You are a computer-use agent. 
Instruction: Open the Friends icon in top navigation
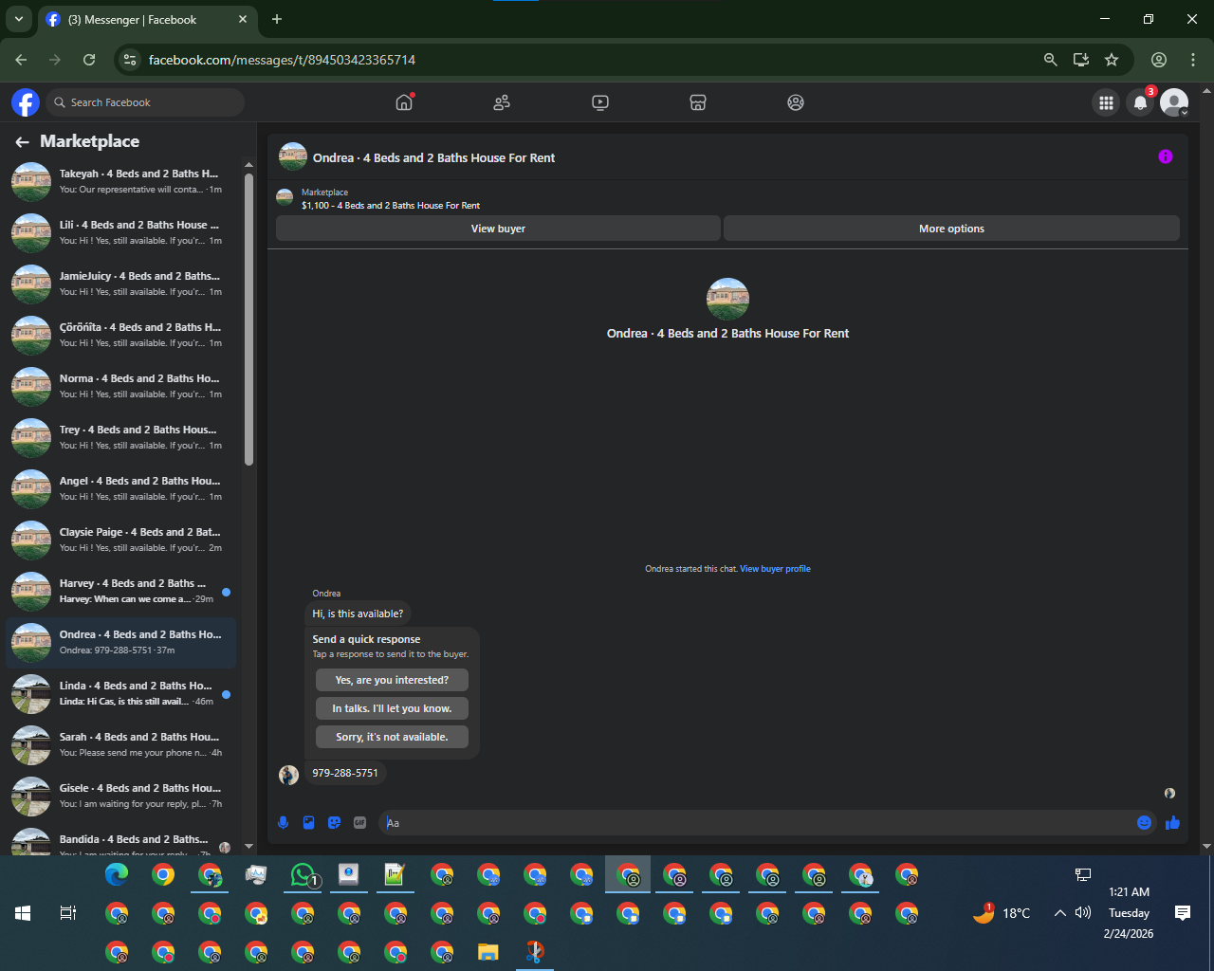(502, 102)
